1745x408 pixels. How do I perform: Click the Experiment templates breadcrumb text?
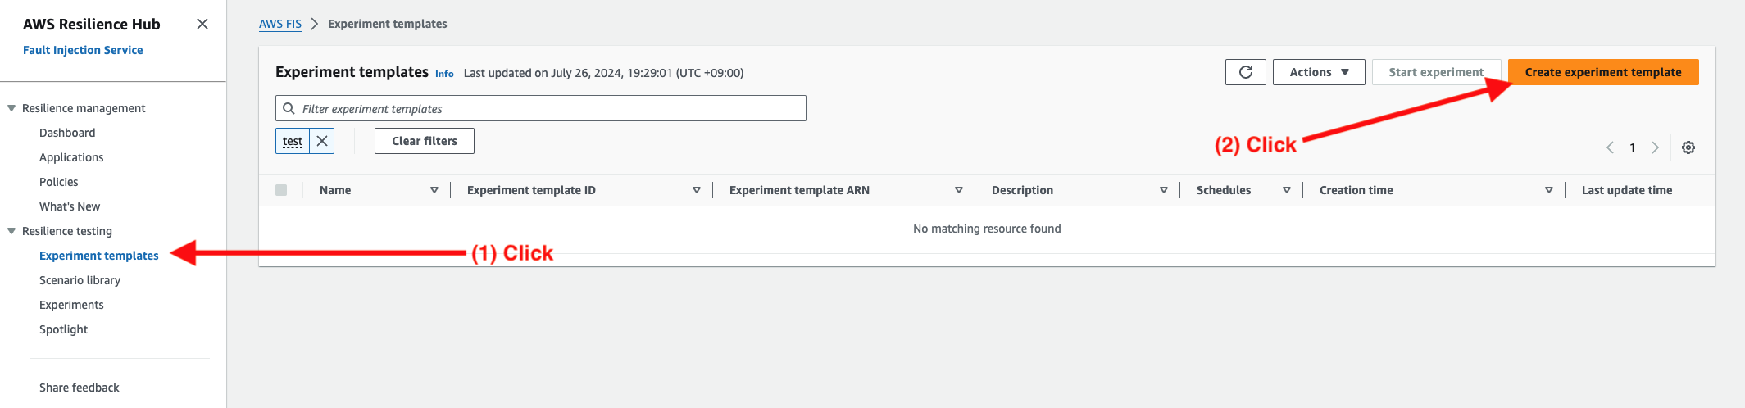coord(388,24)
